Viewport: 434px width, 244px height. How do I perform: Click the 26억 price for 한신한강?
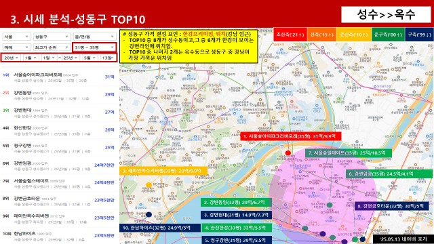pyautogui.click(x=110, y=129)
